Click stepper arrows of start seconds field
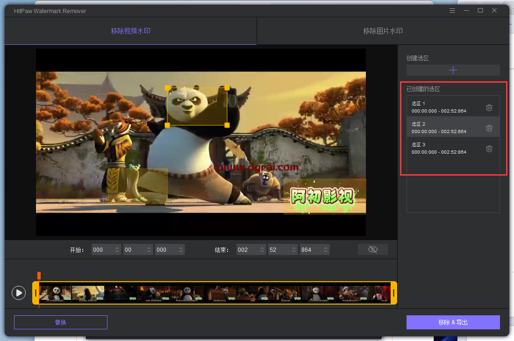 (x=149, y=249)
